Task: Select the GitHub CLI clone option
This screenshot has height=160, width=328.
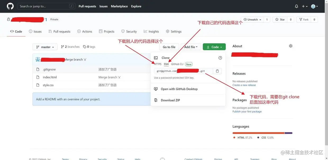Action: click(177, 64)
